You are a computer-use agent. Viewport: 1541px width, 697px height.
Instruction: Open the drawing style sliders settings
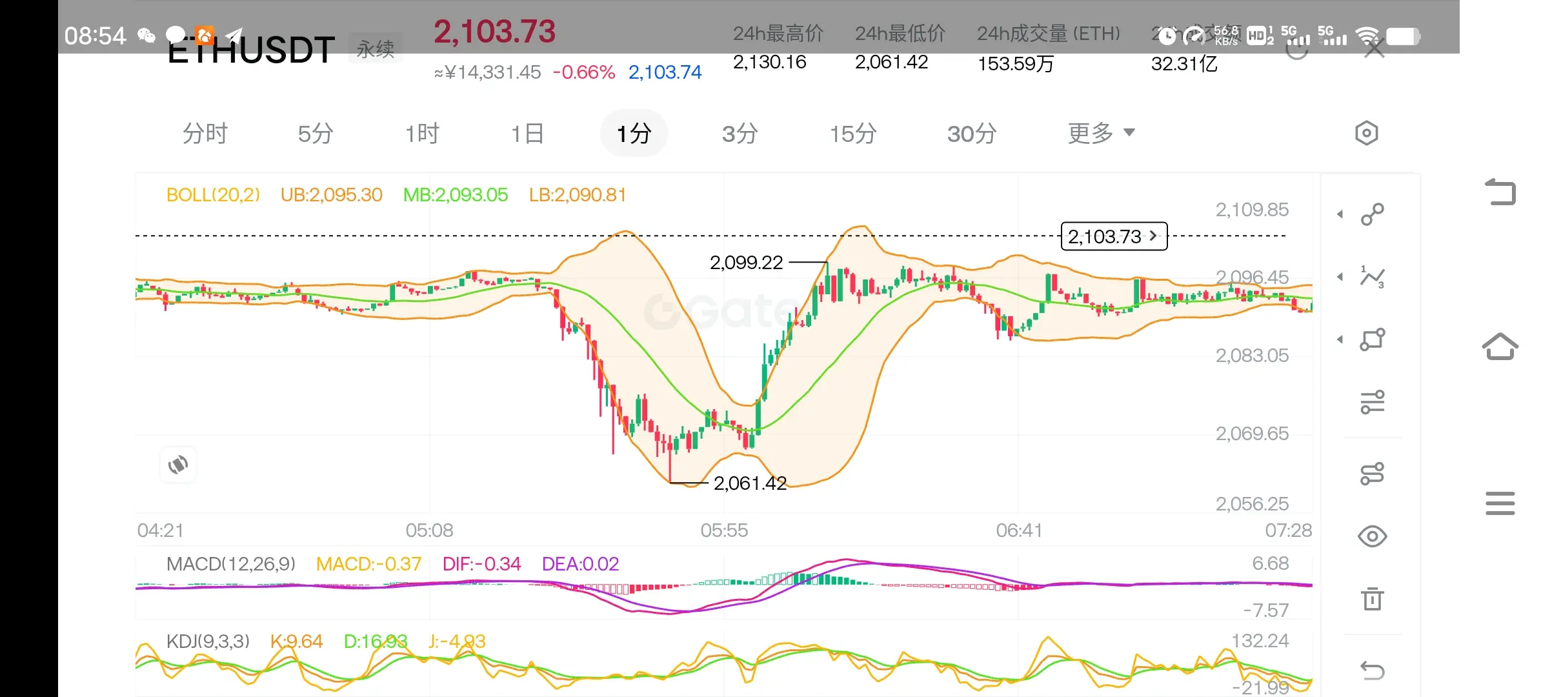click(1372, 402)
